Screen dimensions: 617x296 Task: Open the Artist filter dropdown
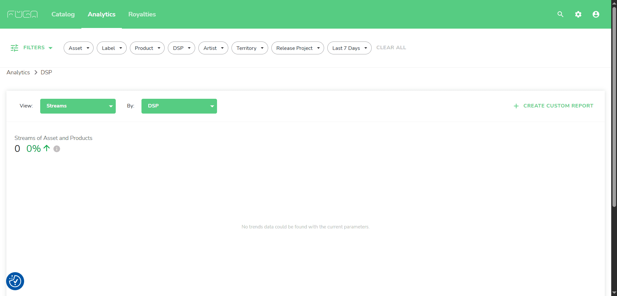point(213,48)
